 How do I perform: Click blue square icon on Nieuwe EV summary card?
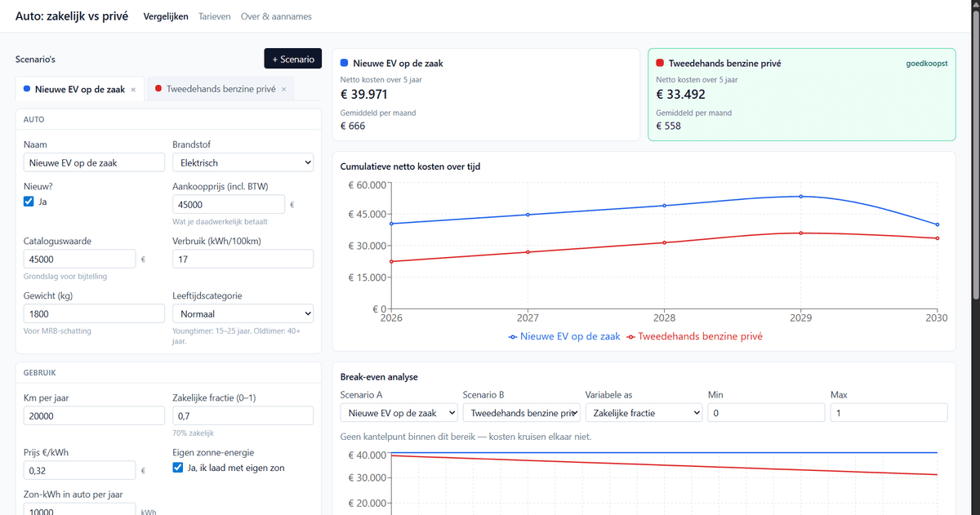(x=345, y=63)
